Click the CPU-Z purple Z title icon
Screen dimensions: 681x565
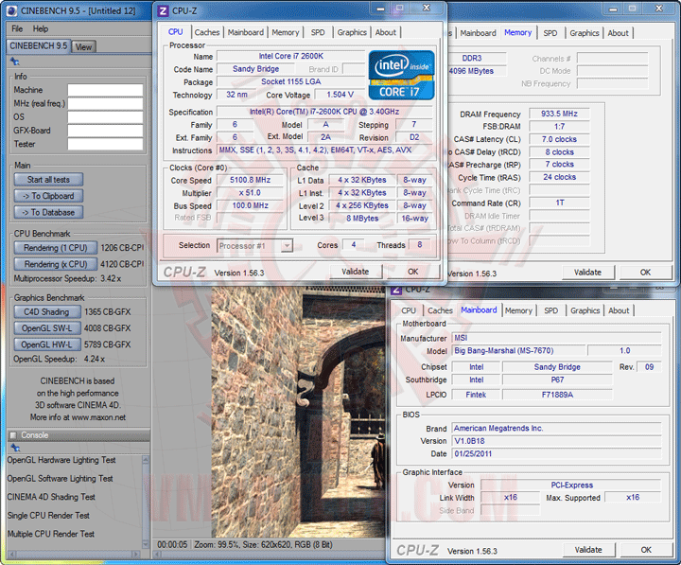tap(164, 11)
